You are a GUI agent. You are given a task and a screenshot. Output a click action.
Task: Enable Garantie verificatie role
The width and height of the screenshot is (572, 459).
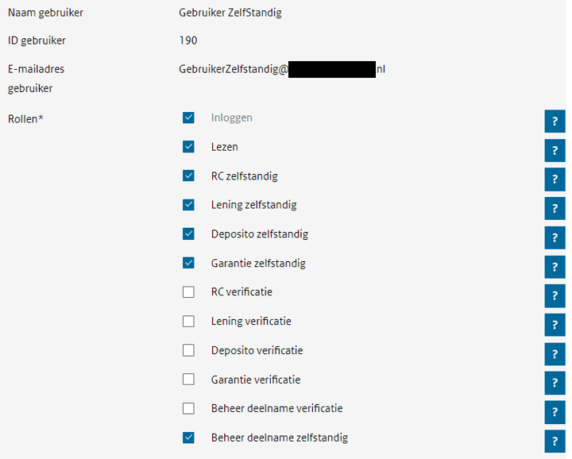[x=188, y=380]
